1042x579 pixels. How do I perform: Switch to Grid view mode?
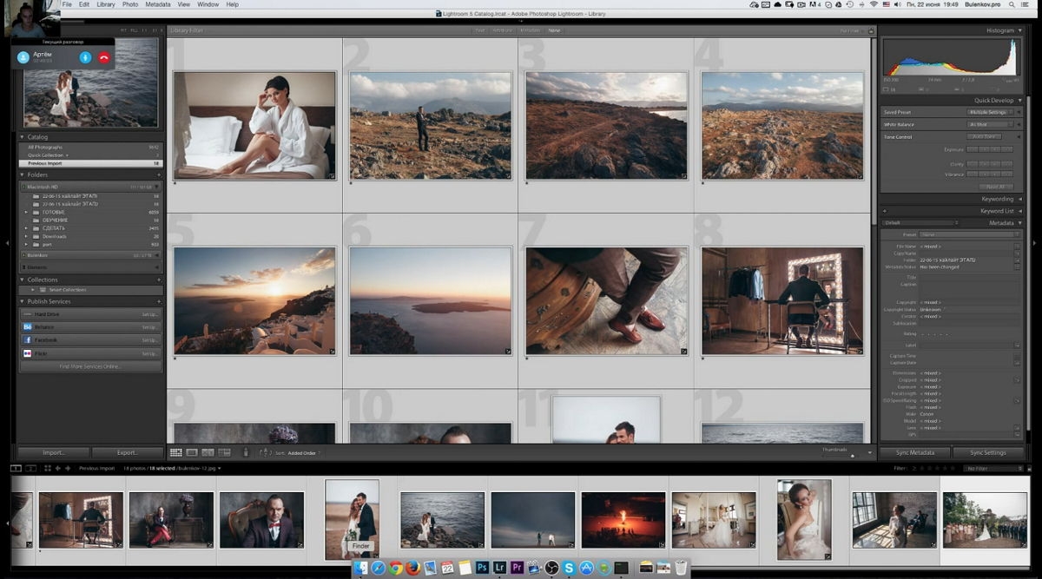(x=176, y=452)
